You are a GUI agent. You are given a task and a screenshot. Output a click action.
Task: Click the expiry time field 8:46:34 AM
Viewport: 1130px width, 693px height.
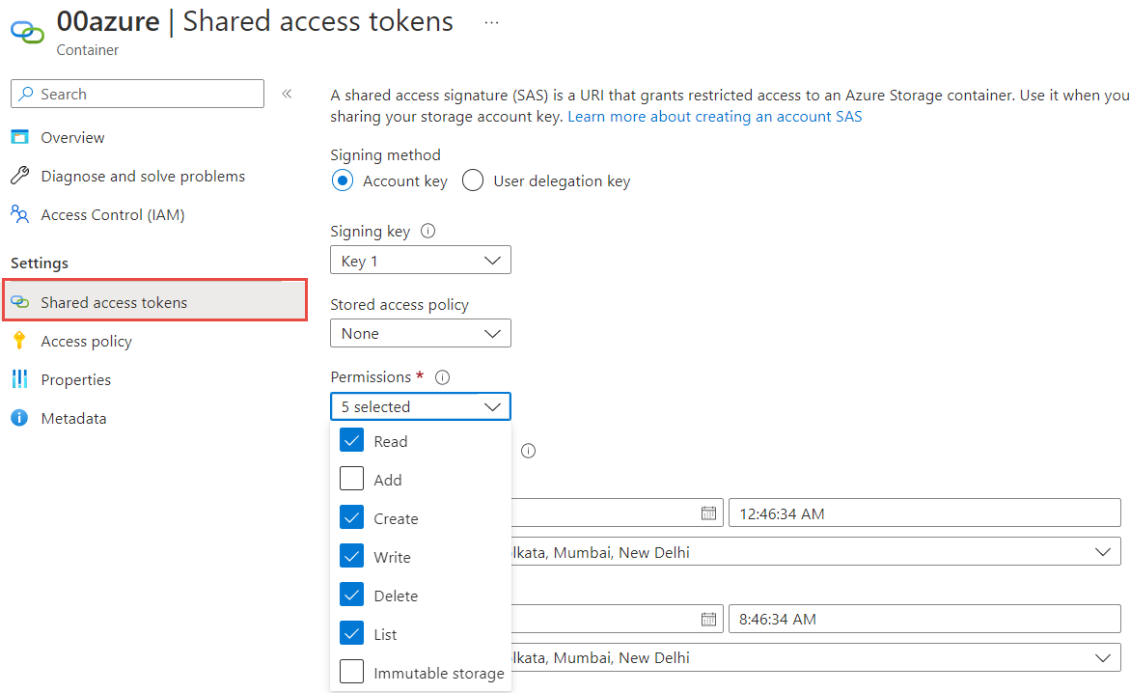924,619
